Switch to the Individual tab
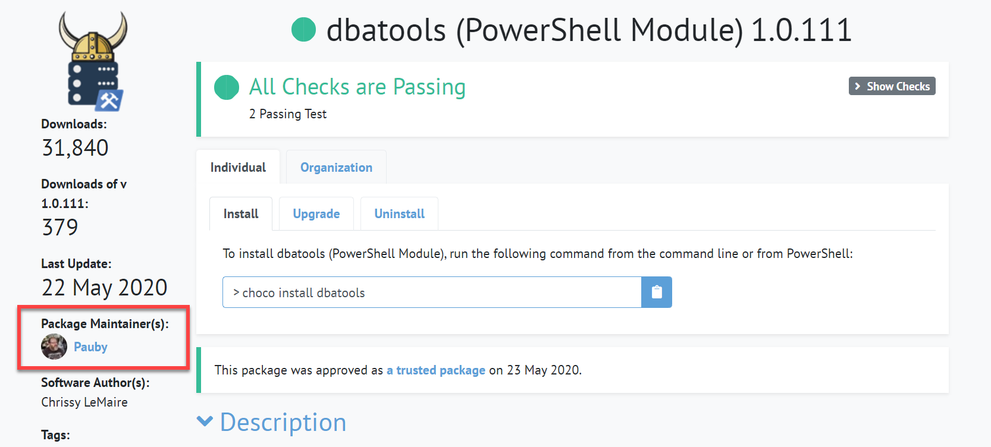991x447 pixels. pyautogui.click(x=238, y=167)
